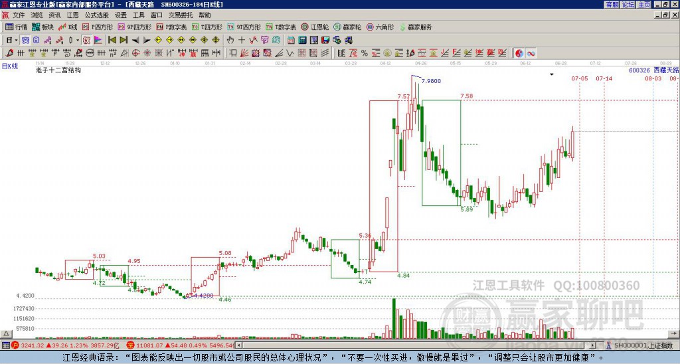Click the 客服 button in title bar
680x364 pixels.
pyautogui.click(x=612, y=5)
